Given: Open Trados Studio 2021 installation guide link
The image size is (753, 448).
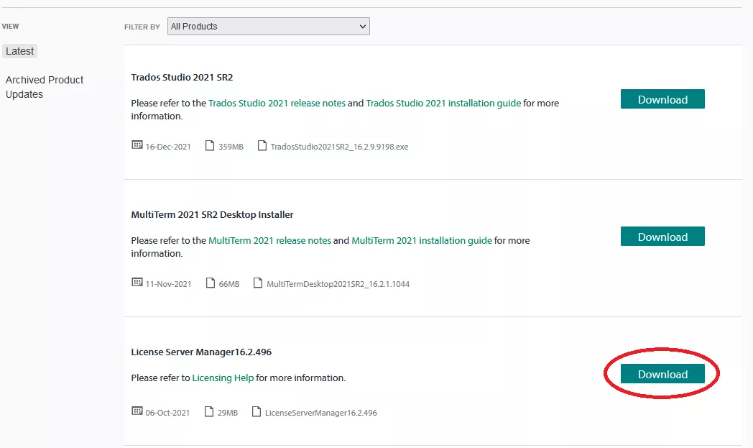Looking at the screenshot, I should tap(443, 103).
